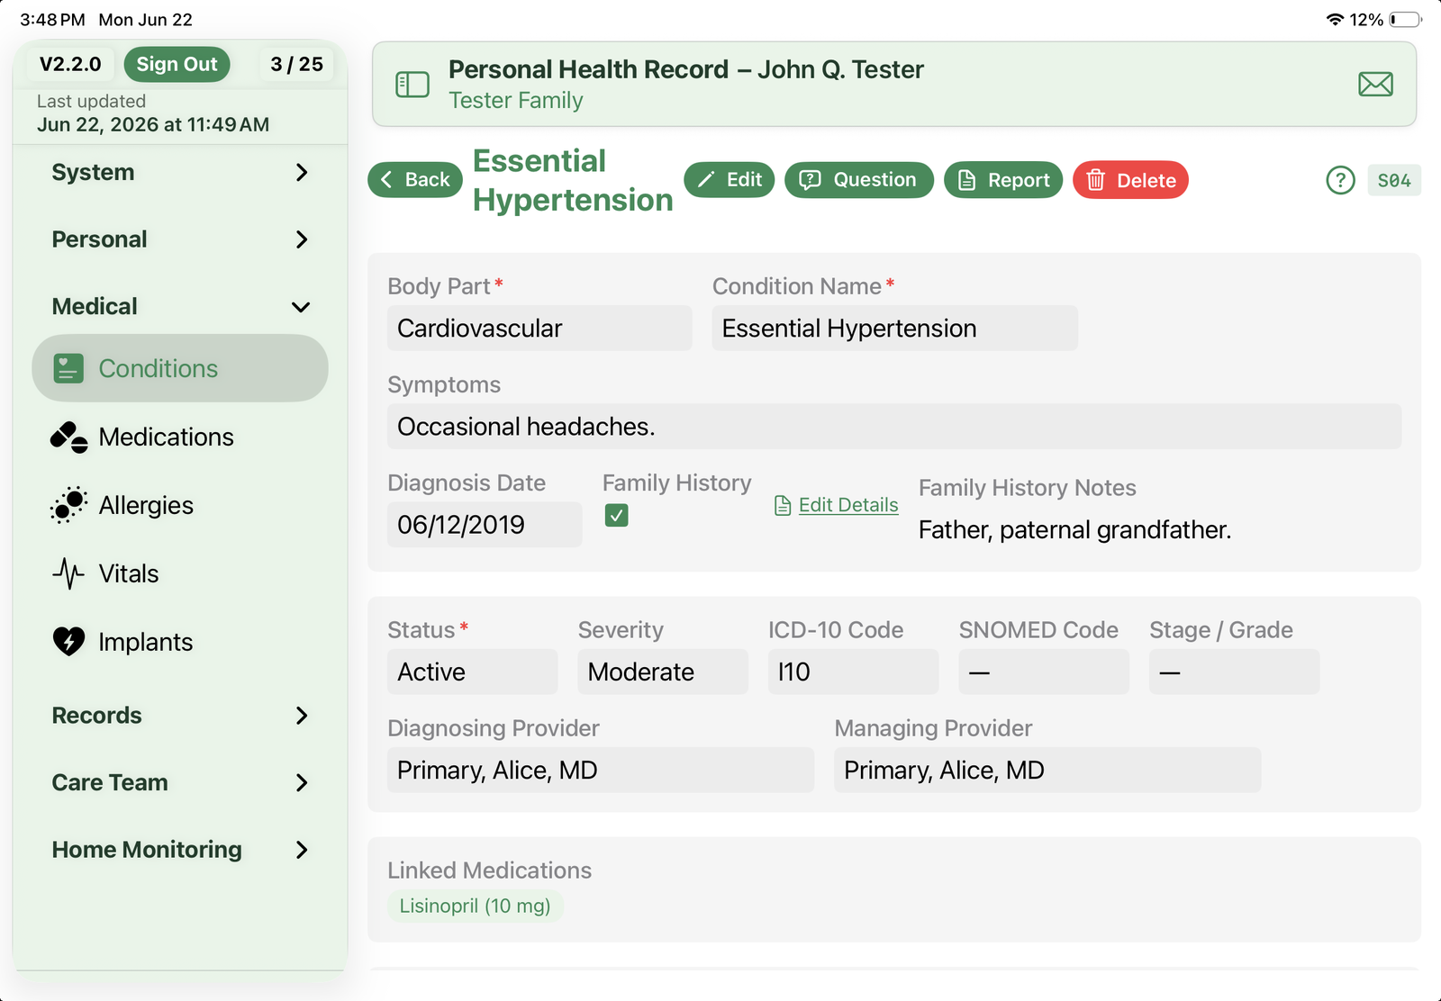Click the Implants heart icon
The image size is (1441, 1001).
[x=68, y=642]
